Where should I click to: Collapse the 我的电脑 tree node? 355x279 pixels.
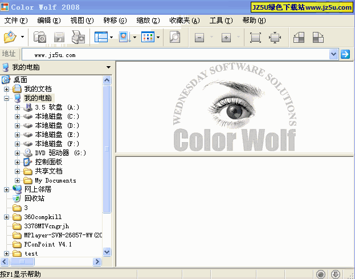(x=7, y=98)
